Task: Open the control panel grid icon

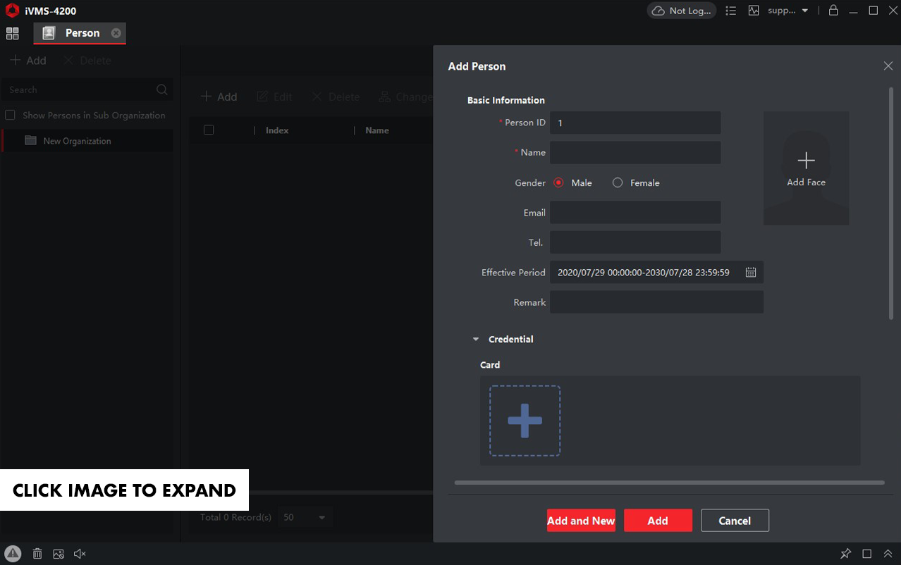Action: (x=12, y=33)
